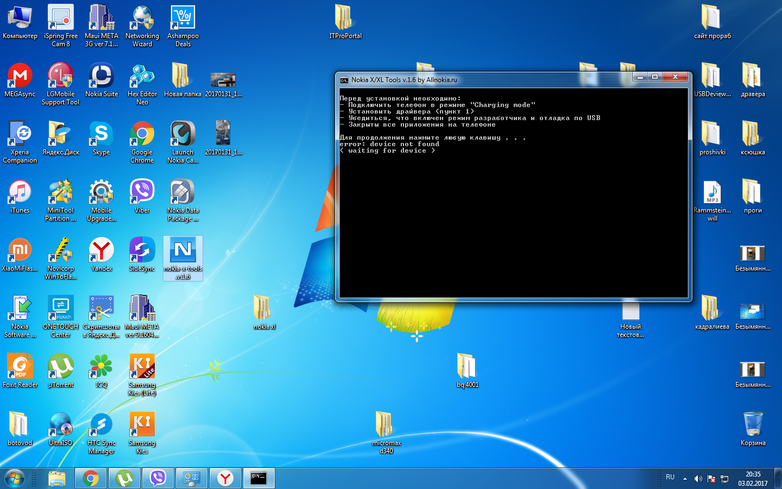Open the Nokia Suite shortcut
This screenshot has height=489, width=782.
point(102,77)
